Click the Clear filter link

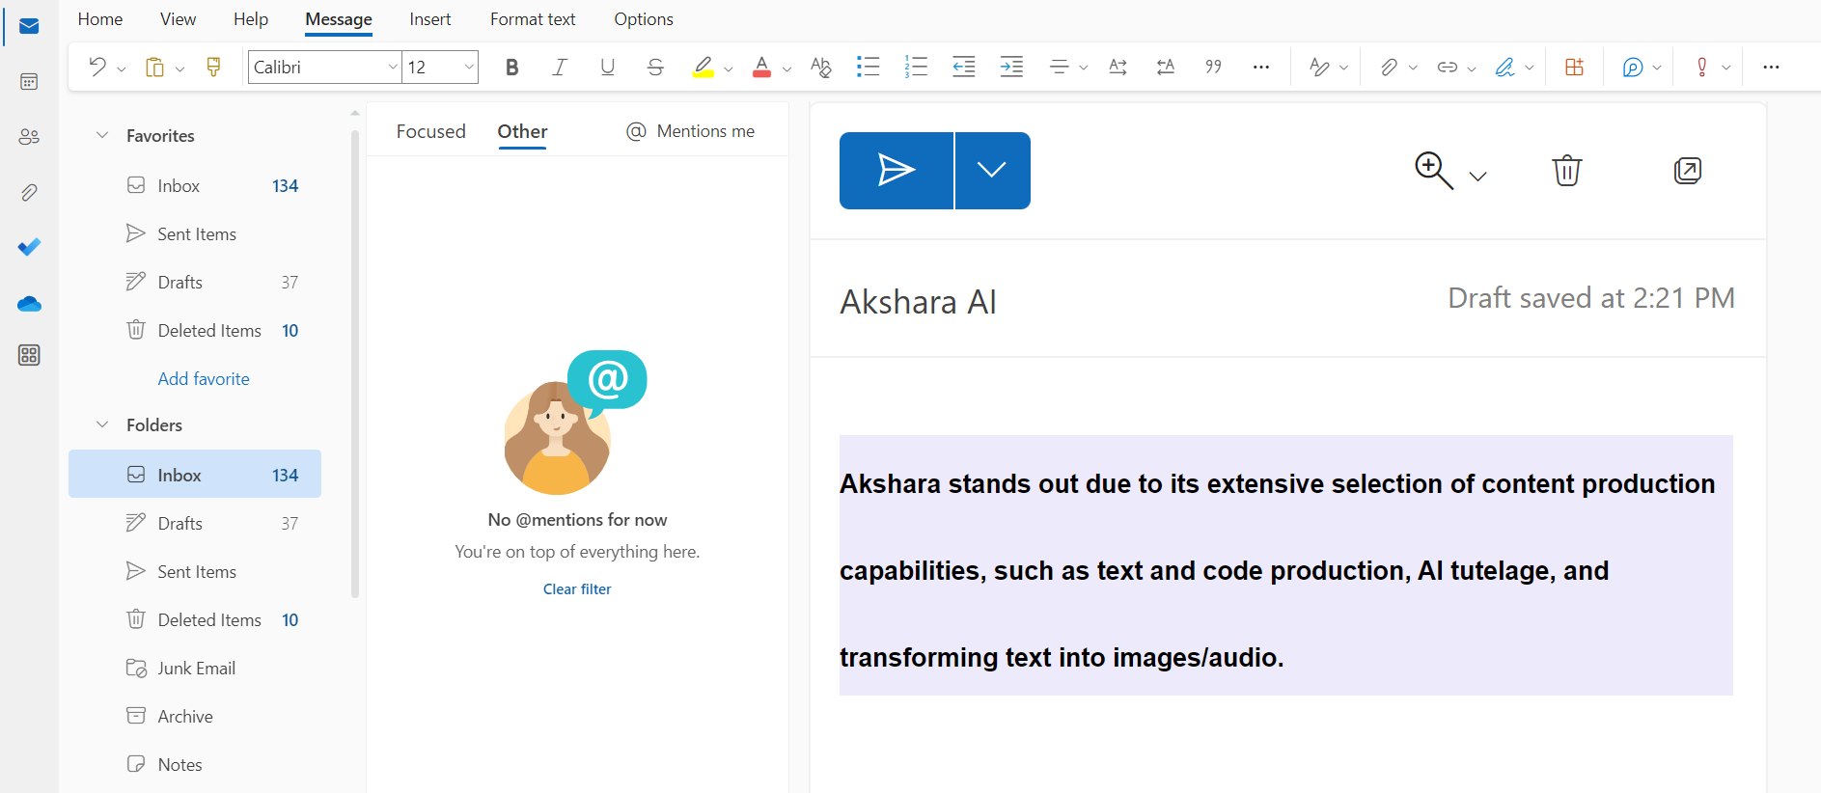point(577,589)
